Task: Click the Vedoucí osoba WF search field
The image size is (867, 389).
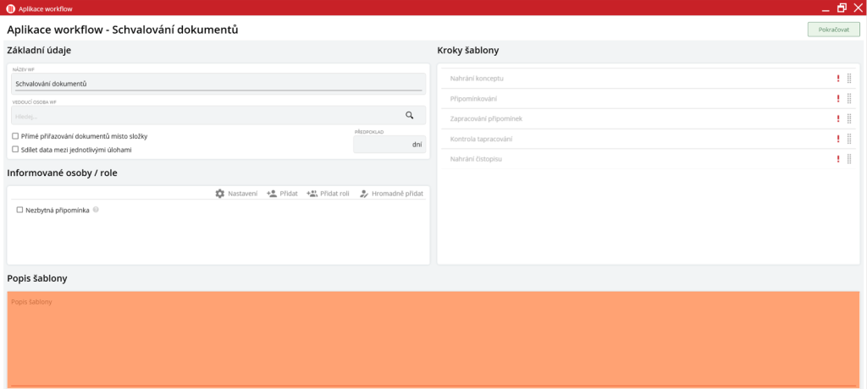Action: tap(203, 116)
